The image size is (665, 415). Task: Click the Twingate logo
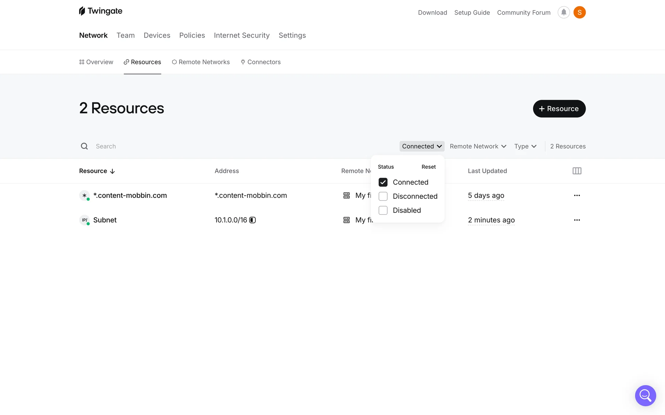pyautogui.click(x=100, y=11)
